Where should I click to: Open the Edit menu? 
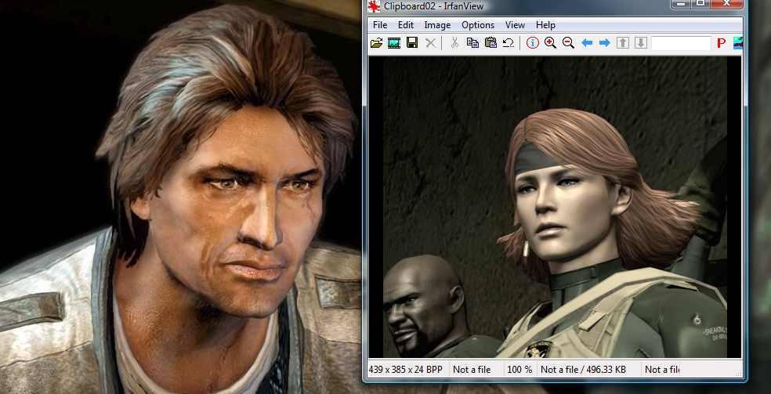pos(406,25)
